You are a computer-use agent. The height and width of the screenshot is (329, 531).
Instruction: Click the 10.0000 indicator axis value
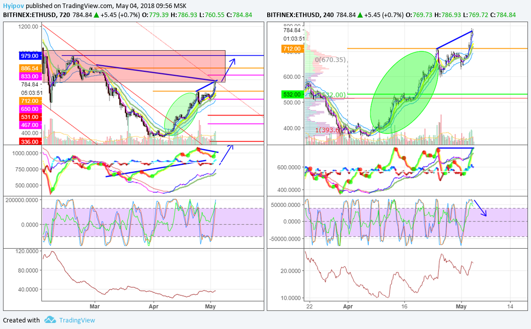pos(291,298)
